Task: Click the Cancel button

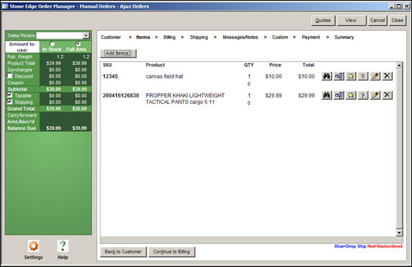Action: pyautogui.click(x=378, y=20)
